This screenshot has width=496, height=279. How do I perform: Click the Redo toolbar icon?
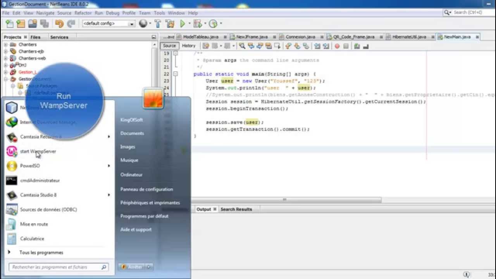click(x=71, y=24)
